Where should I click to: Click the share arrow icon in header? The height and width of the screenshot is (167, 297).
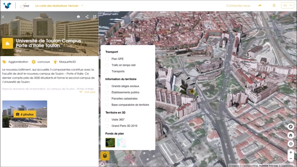(260, 6)
